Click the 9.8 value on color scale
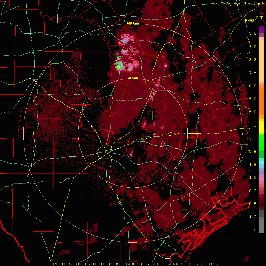The width and height of the screenshot is (266, 266). (x=253, y=33)
